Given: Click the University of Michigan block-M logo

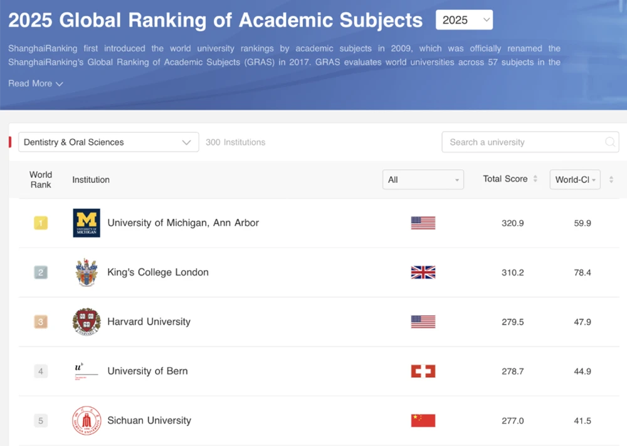Looking at the screenshot, I should click(86, 223).
